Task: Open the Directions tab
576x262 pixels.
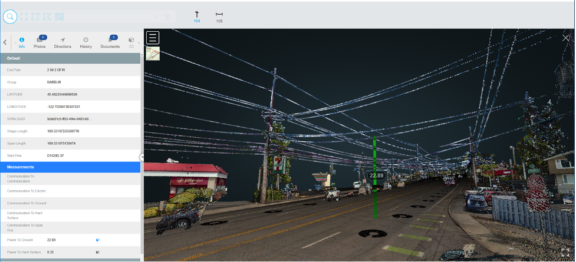Action: 62,42
